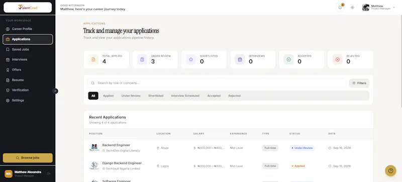Switch to Shortlisted tab
The width and height of the screenshot is (402, 182).
pyautogui.click(x=156, y=96)
